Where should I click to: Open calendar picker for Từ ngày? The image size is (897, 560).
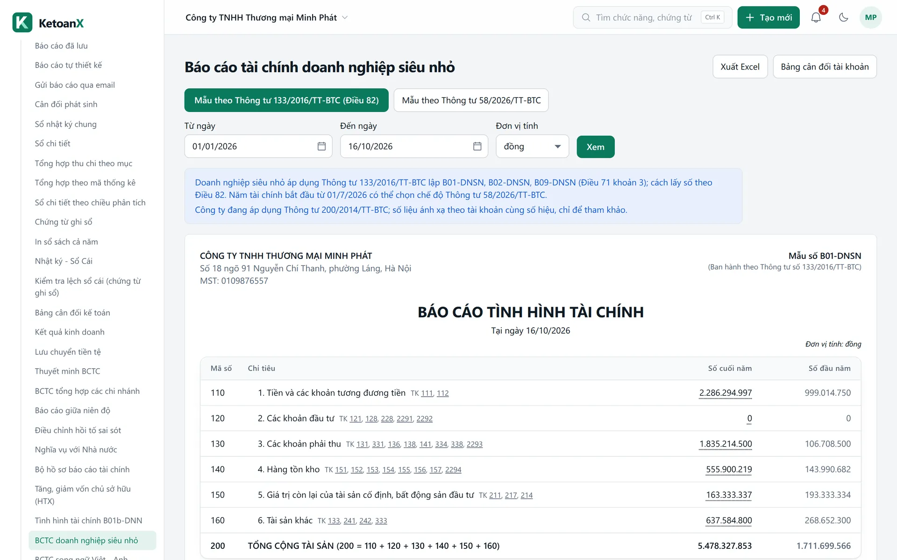click(x=321, y=147)
